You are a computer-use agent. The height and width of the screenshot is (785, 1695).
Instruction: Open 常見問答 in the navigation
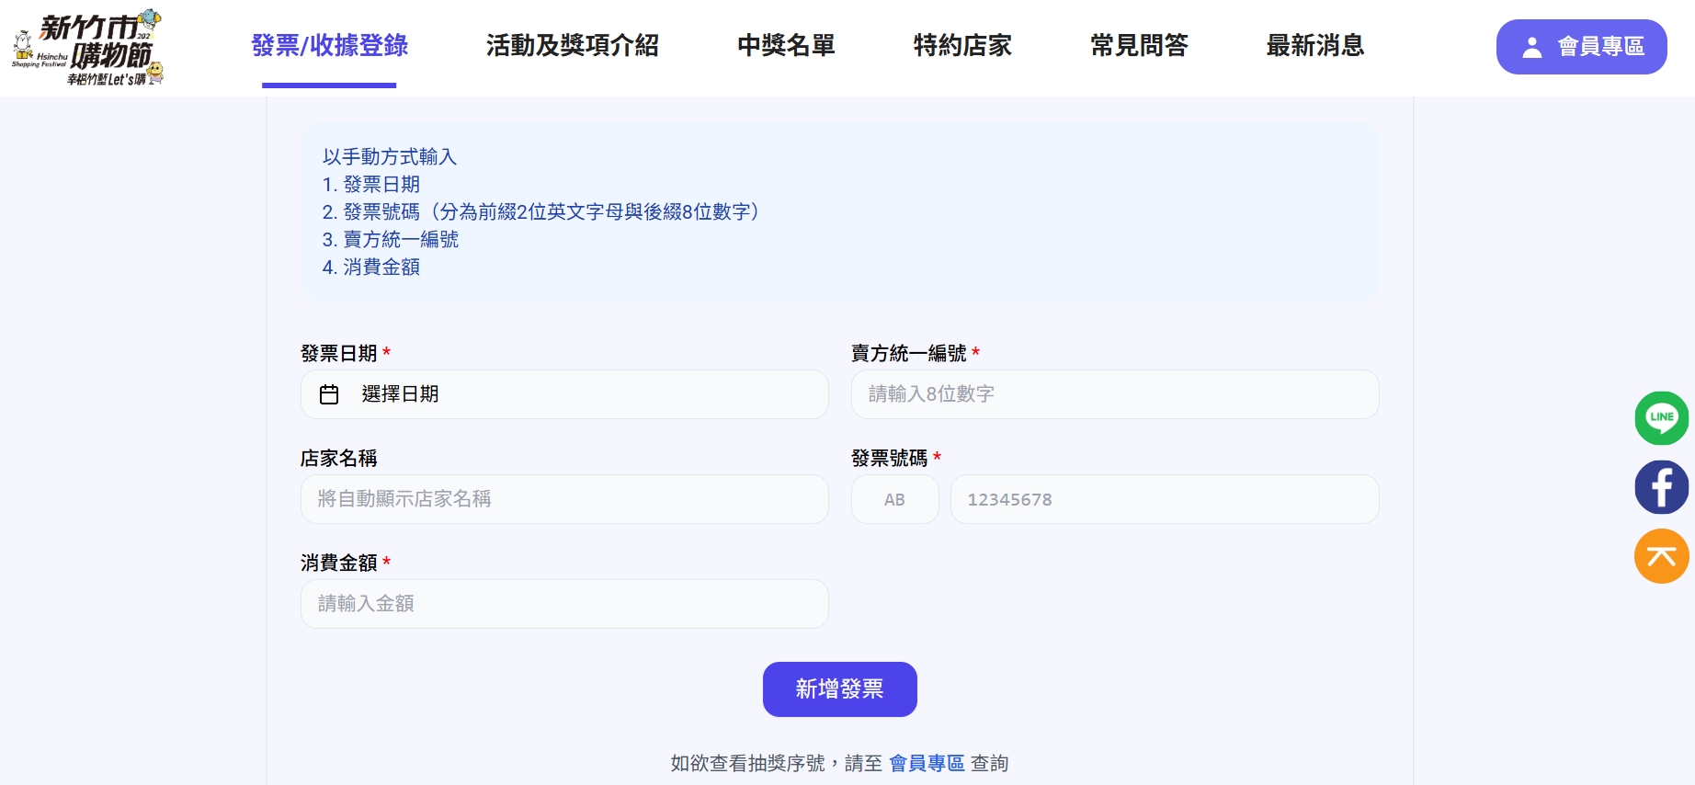click(1138, 45)
